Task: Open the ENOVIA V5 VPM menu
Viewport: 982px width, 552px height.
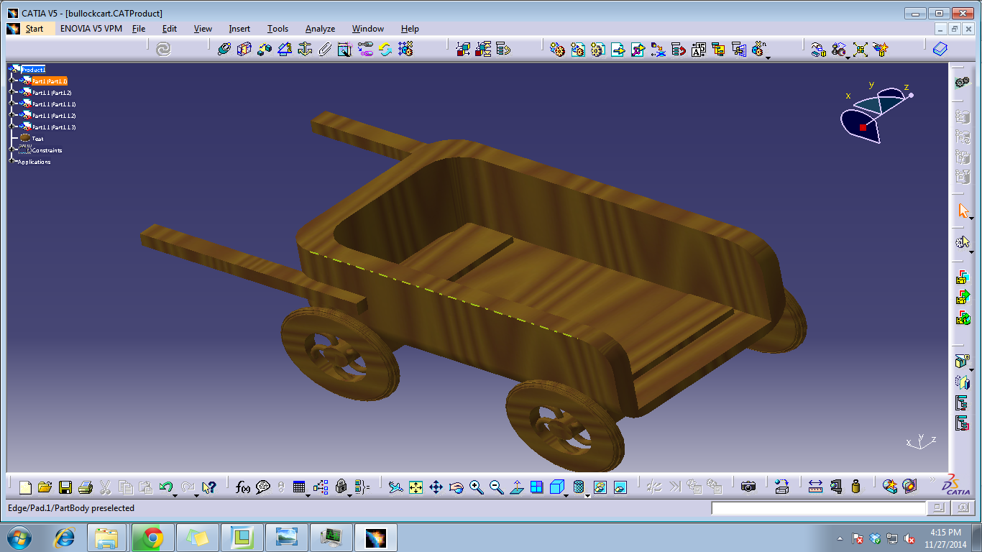Action: tap(91, 29)
